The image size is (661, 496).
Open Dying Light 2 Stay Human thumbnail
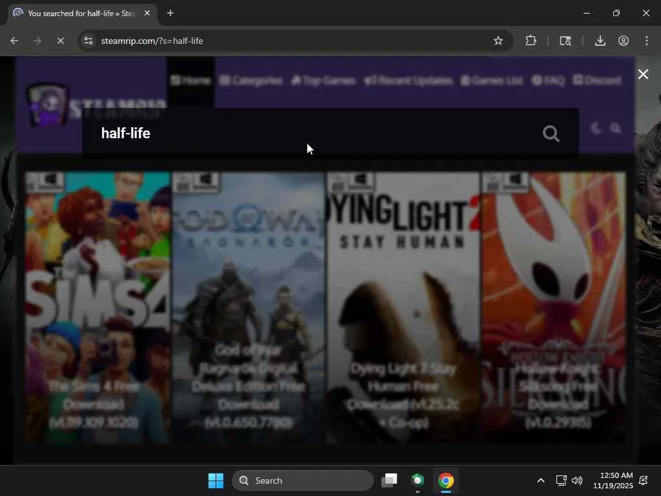(404, 307)
